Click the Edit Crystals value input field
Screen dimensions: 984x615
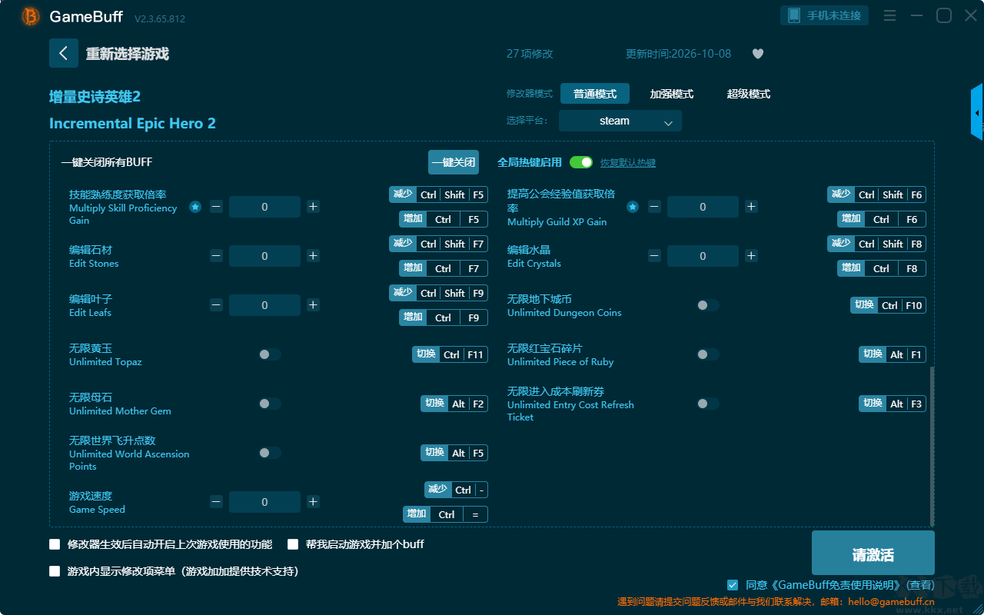coord(703,256)
